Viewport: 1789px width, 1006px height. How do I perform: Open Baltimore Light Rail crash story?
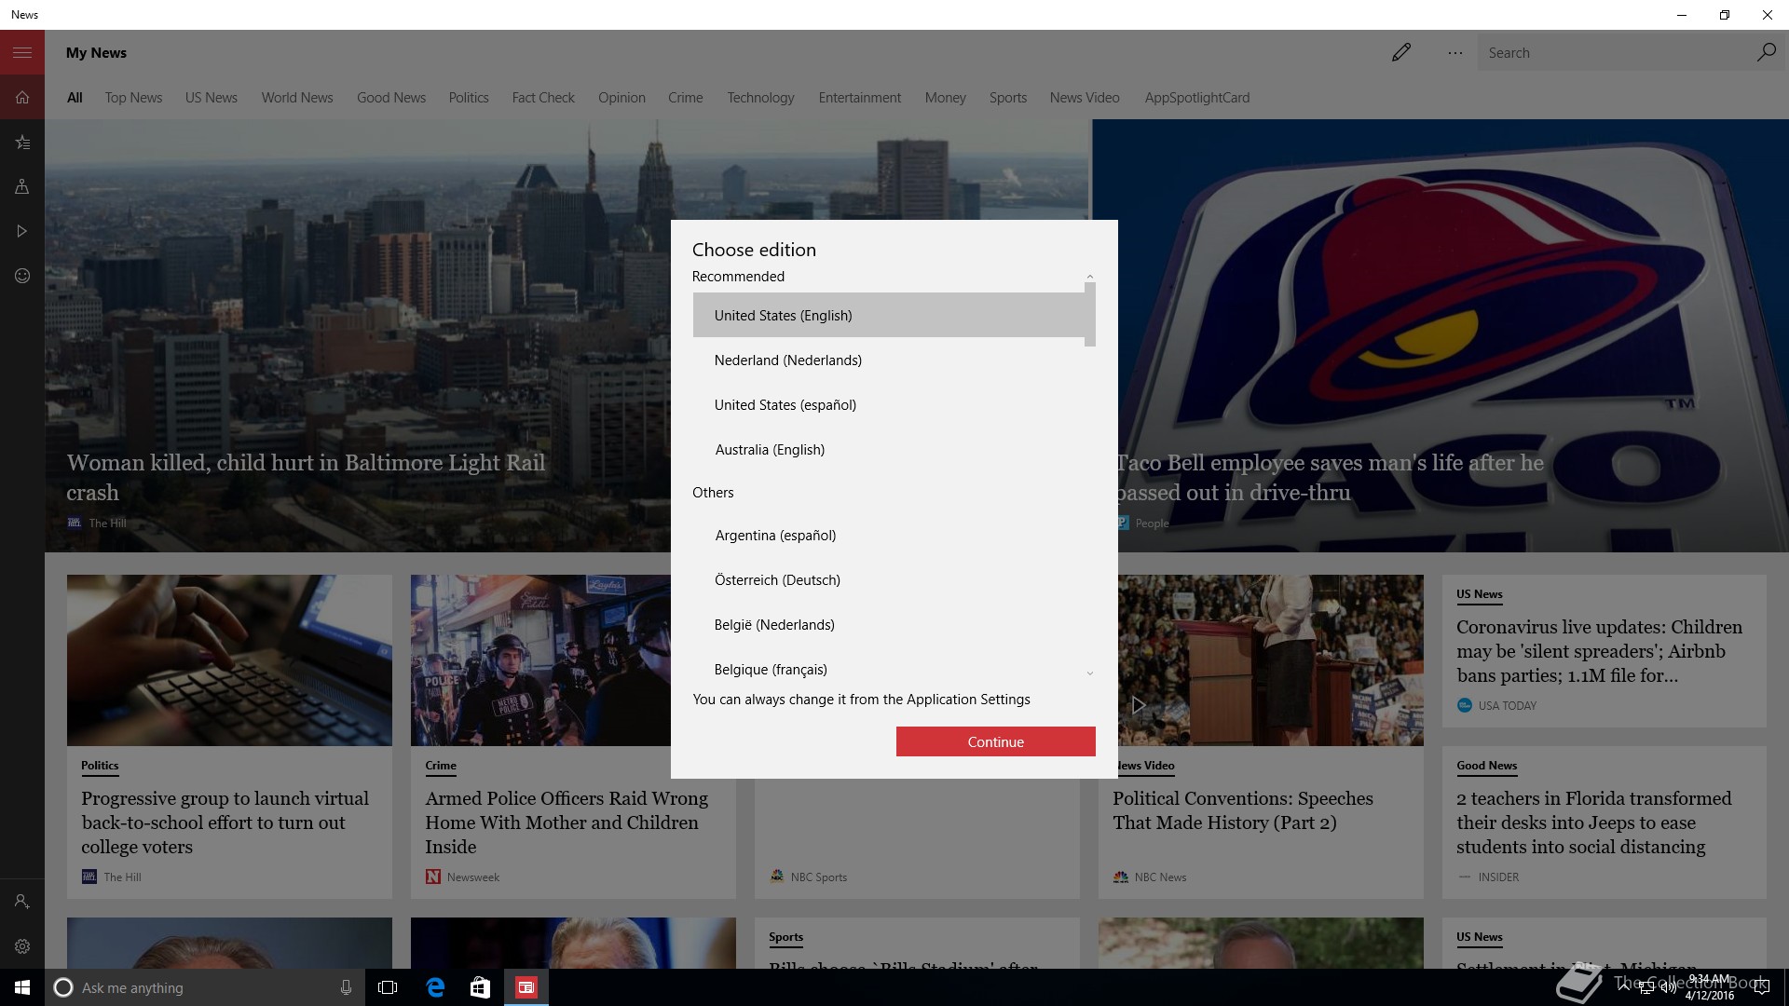(306, 477)
